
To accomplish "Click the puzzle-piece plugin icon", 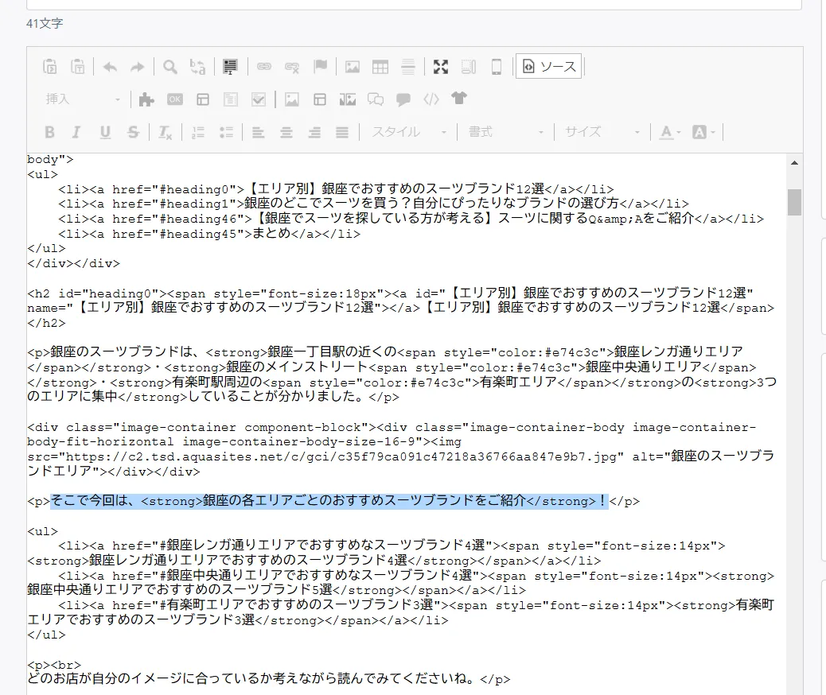I will 146,99.
